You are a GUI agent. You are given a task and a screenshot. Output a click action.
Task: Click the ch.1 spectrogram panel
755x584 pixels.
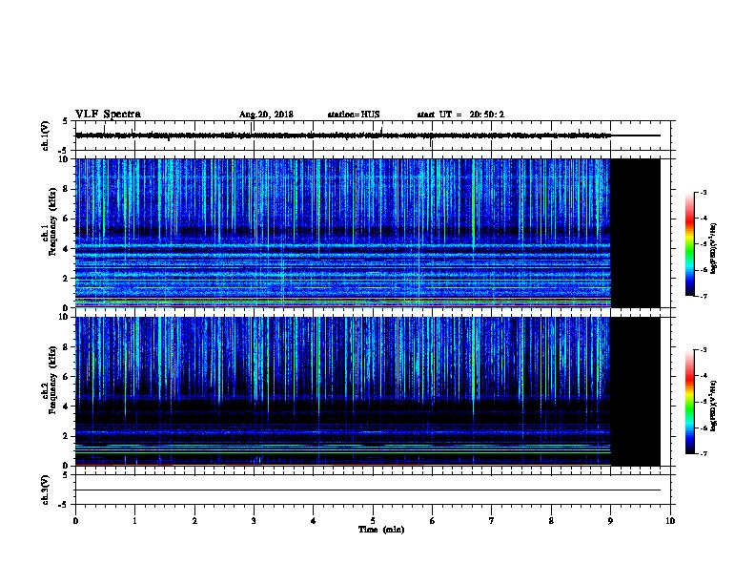343,233
